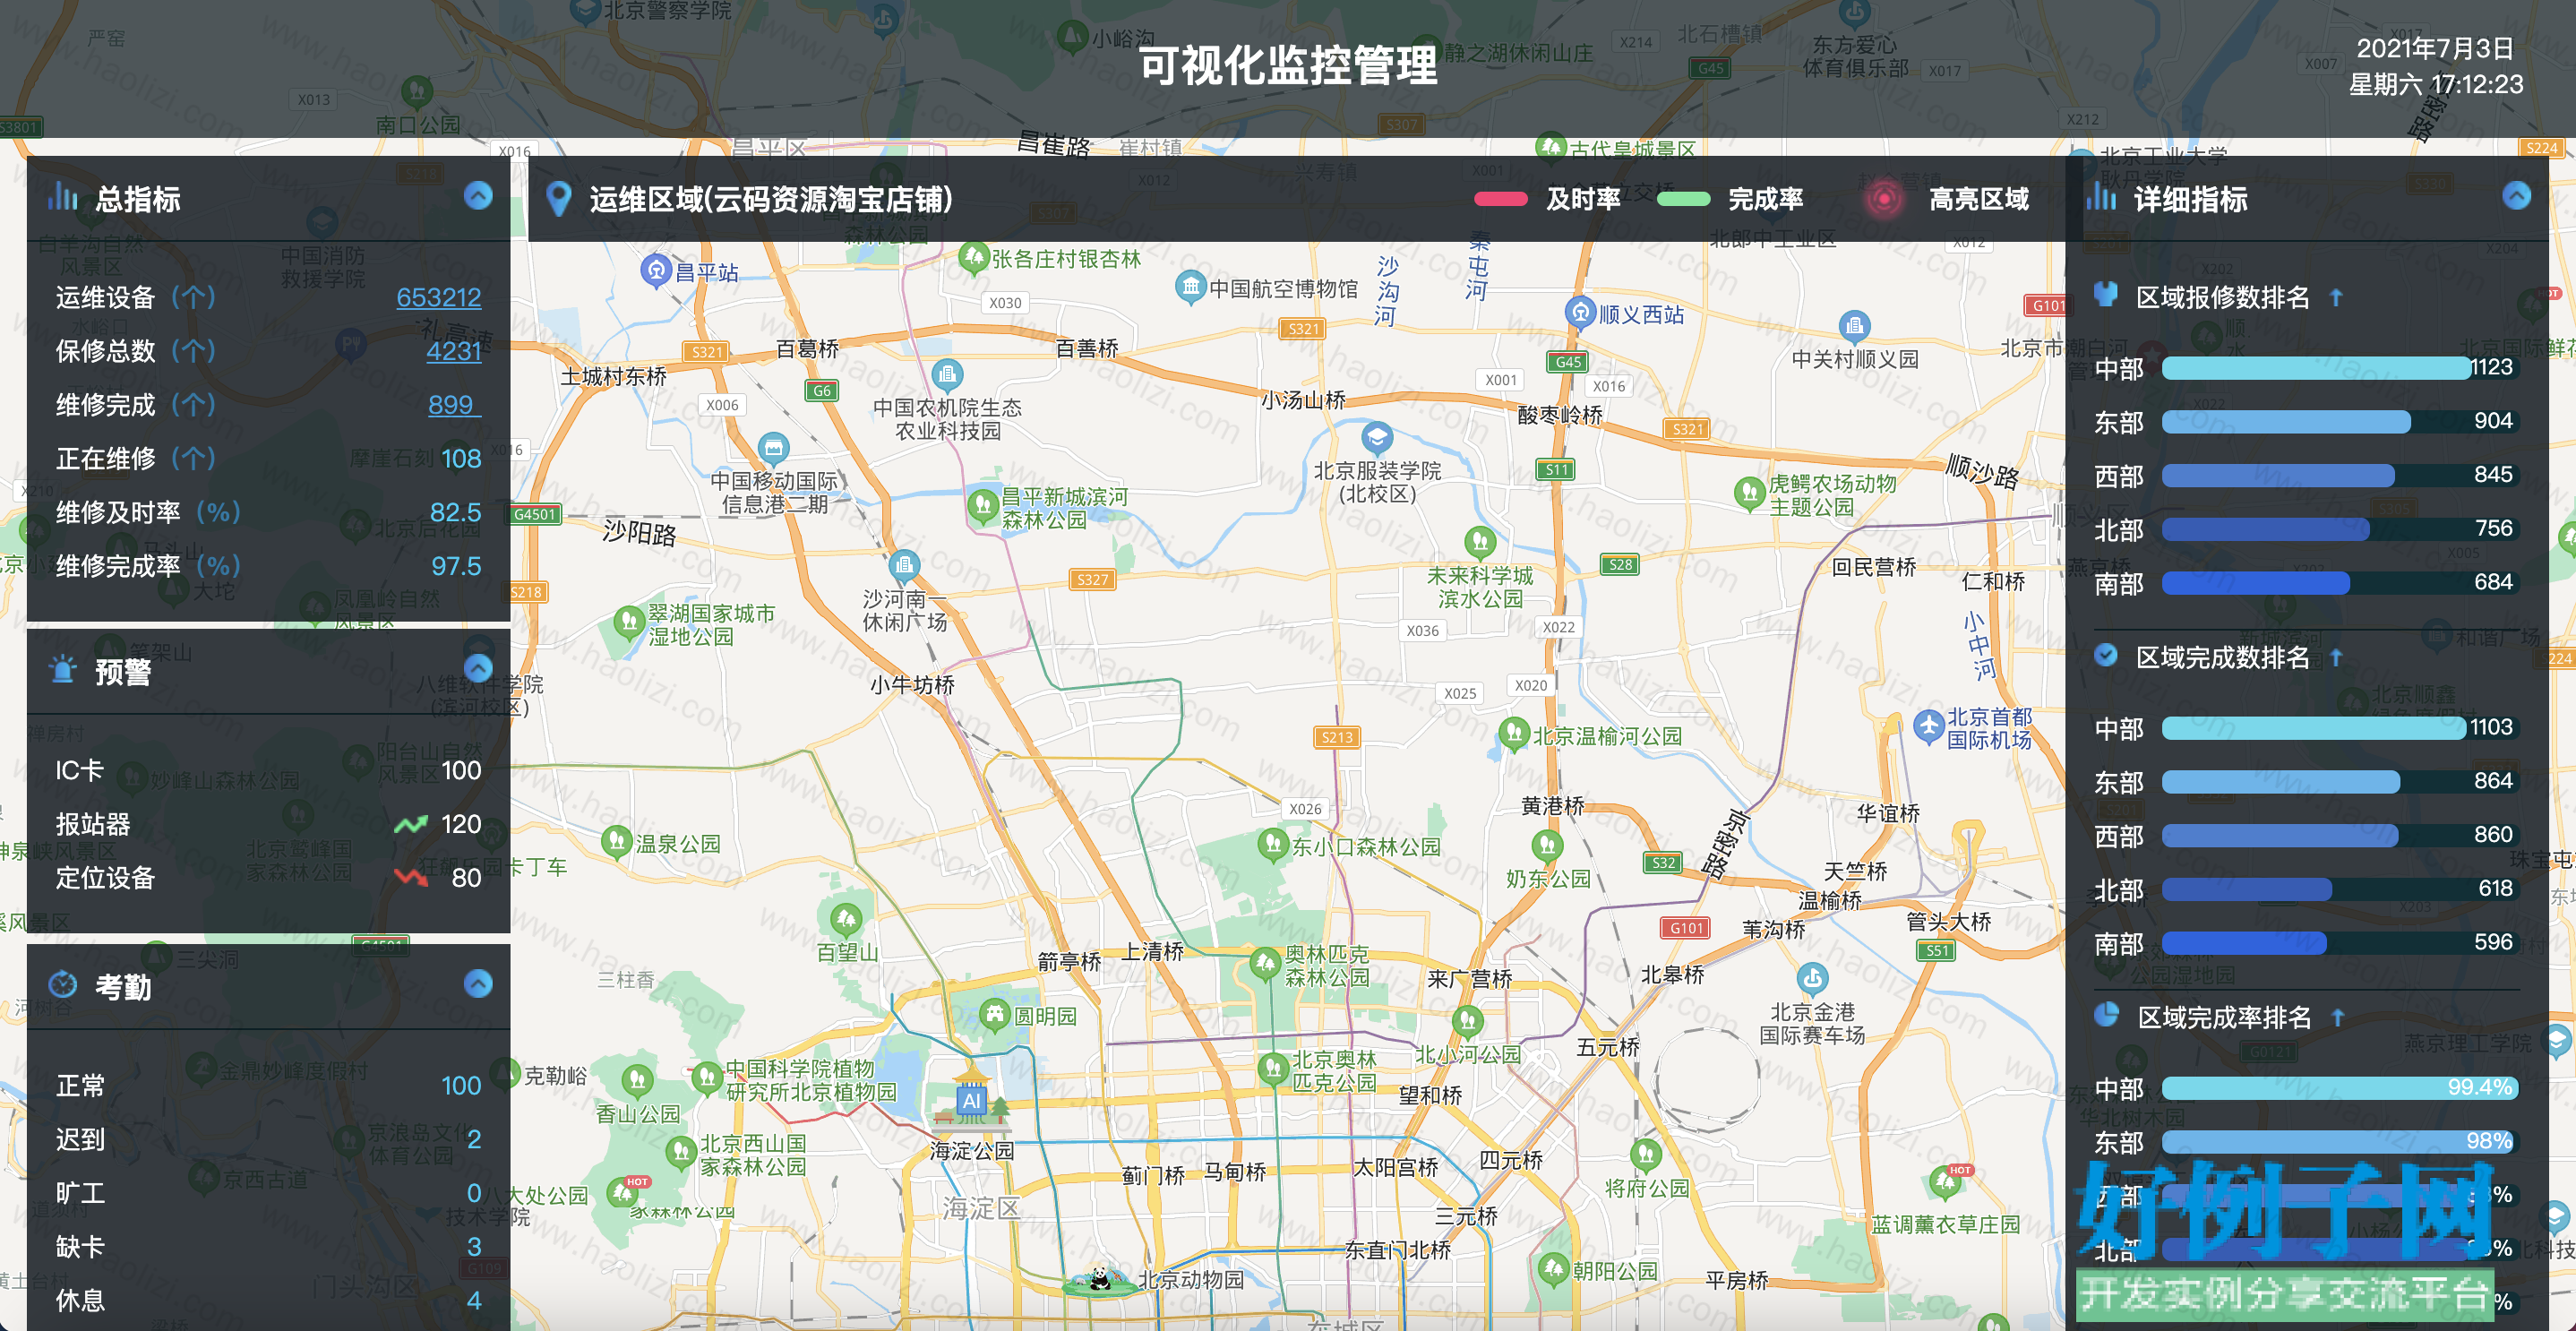Click the IC卡 warning row
This screenshot has width=2576, height=1331.
pyautogui.click(x=268, y=770)
